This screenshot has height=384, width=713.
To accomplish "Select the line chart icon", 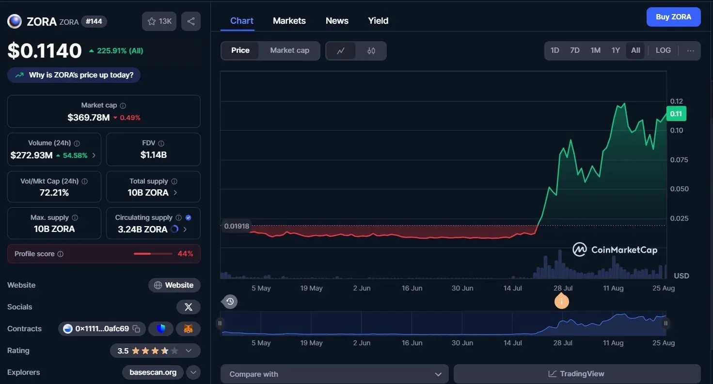I will (x=341, y=50).
